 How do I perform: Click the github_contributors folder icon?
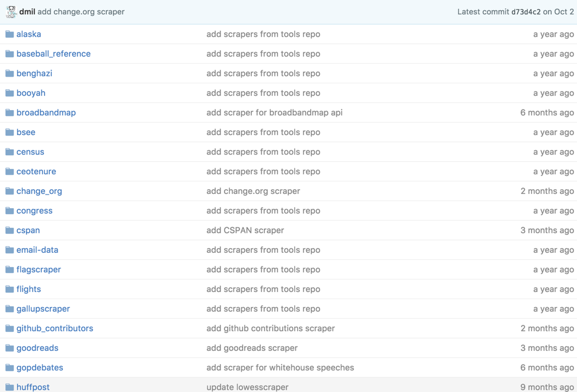tap(10, 328)
